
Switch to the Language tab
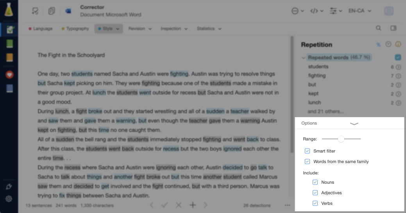pyautogui.click(x=41, y=28)
